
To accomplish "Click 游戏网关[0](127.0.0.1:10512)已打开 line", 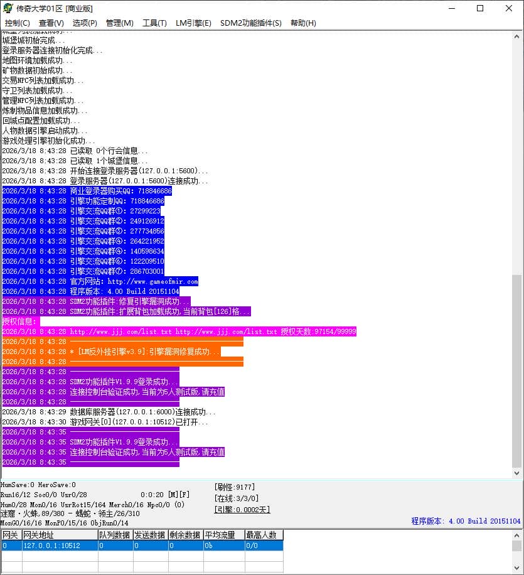I will pos(105,422).
